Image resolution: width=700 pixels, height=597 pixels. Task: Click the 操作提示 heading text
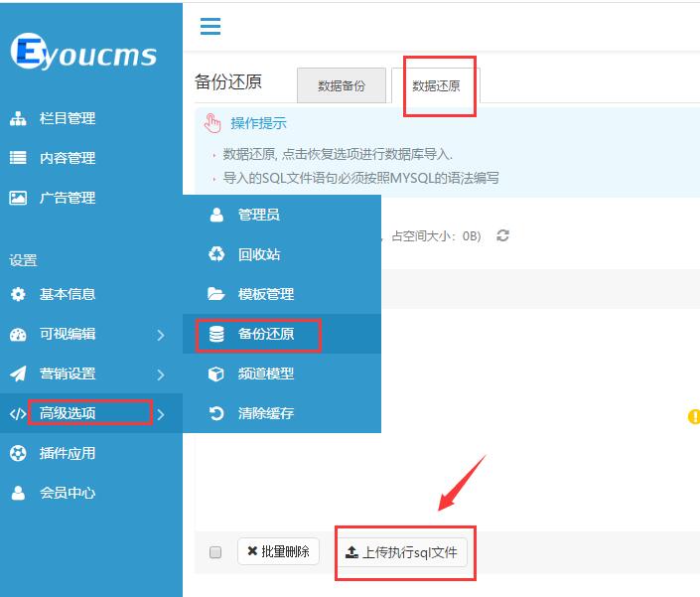pos(258,123)
